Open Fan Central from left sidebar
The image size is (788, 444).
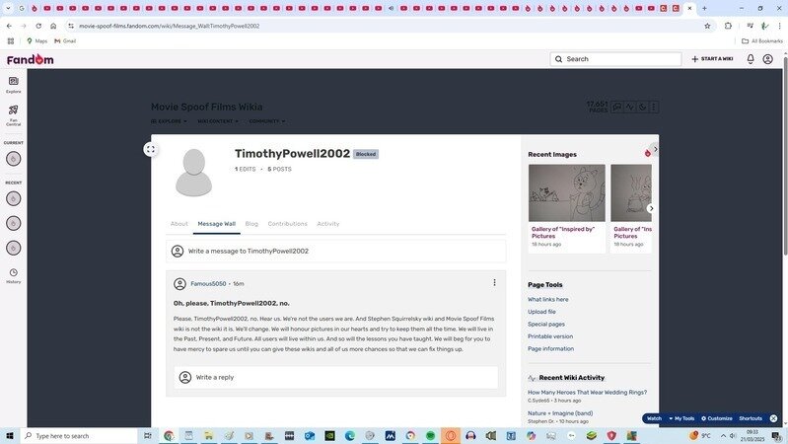pos(13,114)
